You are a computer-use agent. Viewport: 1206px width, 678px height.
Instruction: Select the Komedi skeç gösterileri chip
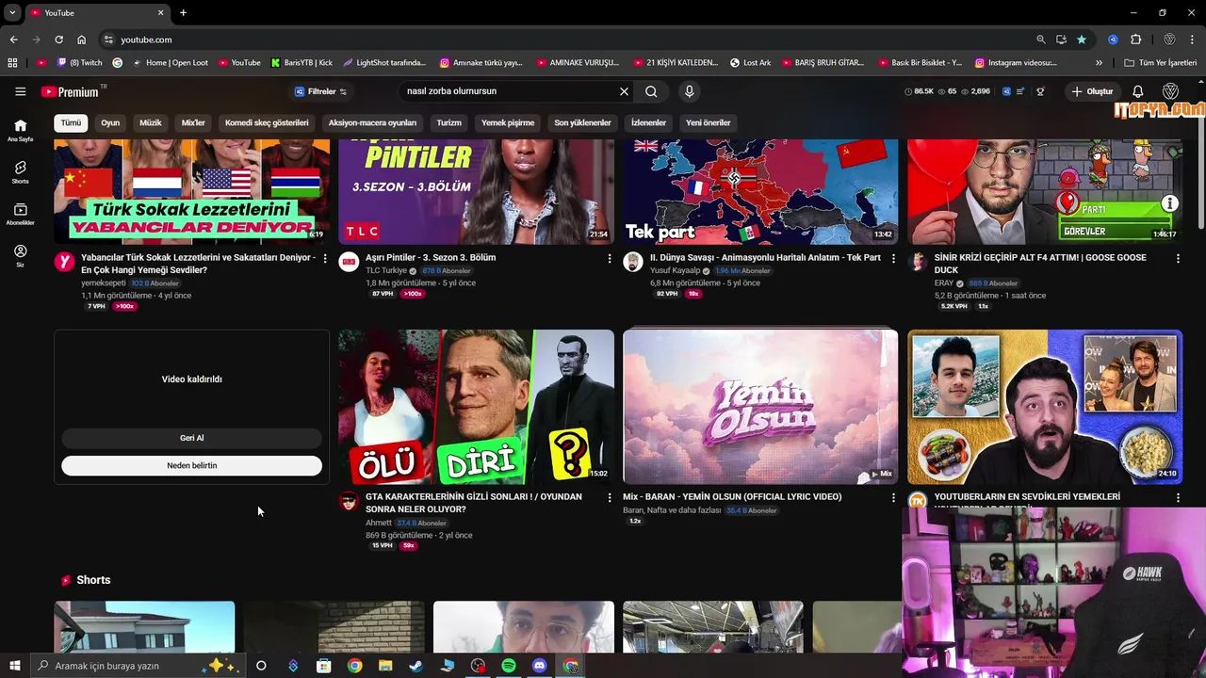click(267, 122)
